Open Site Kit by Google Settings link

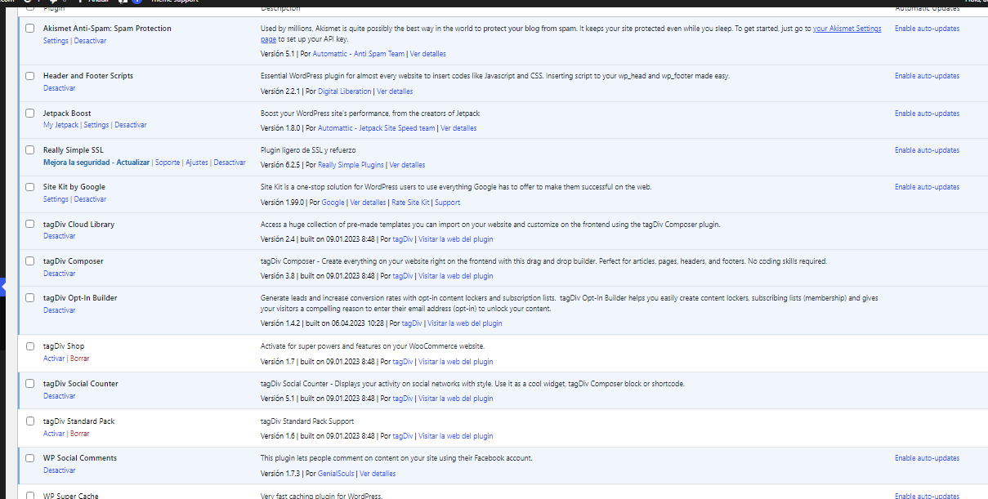click(x=56, y=199)
